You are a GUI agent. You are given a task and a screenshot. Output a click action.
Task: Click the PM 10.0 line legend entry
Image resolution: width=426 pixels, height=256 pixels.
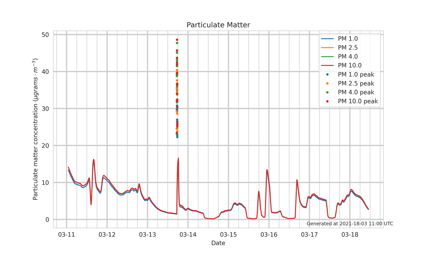(x=341, y=66)
